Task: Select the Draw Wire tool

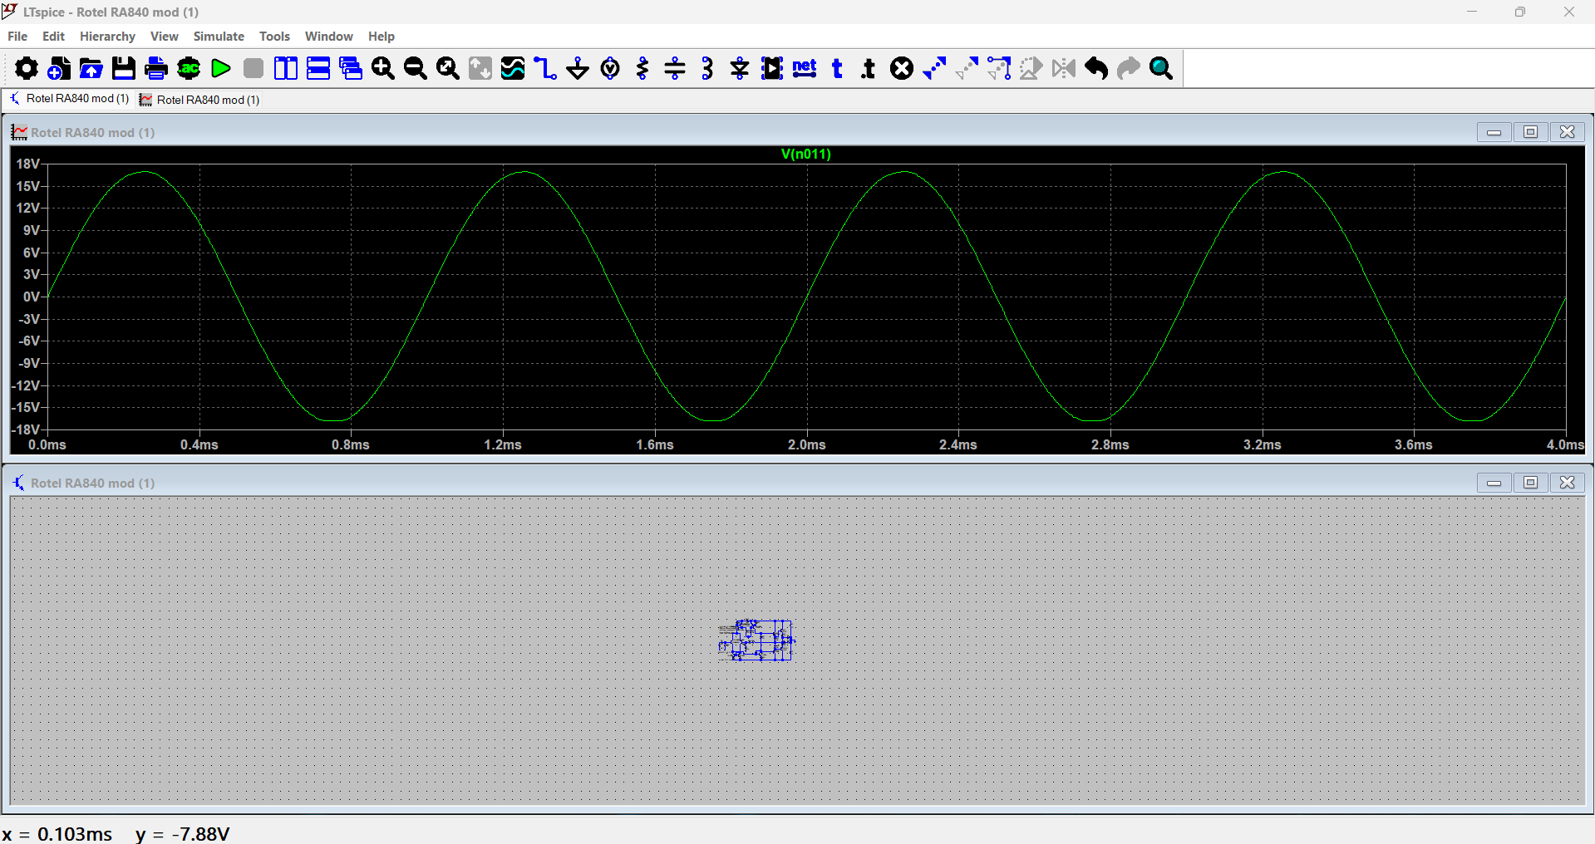Action: pyautogui.click(x=545, y=68)
